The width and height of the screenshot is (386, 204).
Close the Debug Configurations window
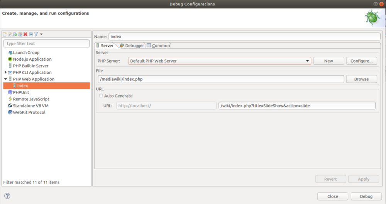381,4
